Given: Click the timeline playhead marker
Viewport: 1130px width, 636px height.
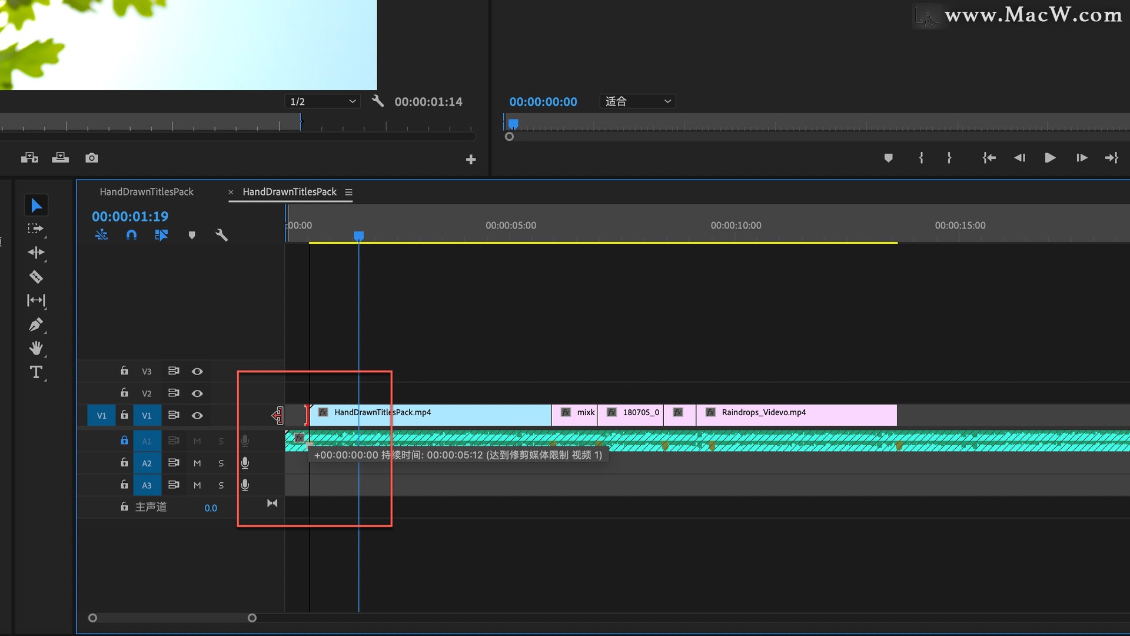Looking at the screenshot, I should (358, 236).
